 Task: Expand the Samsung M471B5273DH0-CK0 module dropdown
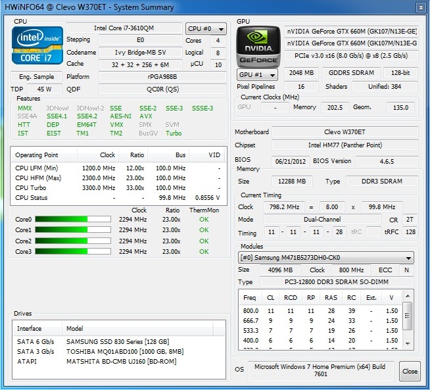(326, 258)
